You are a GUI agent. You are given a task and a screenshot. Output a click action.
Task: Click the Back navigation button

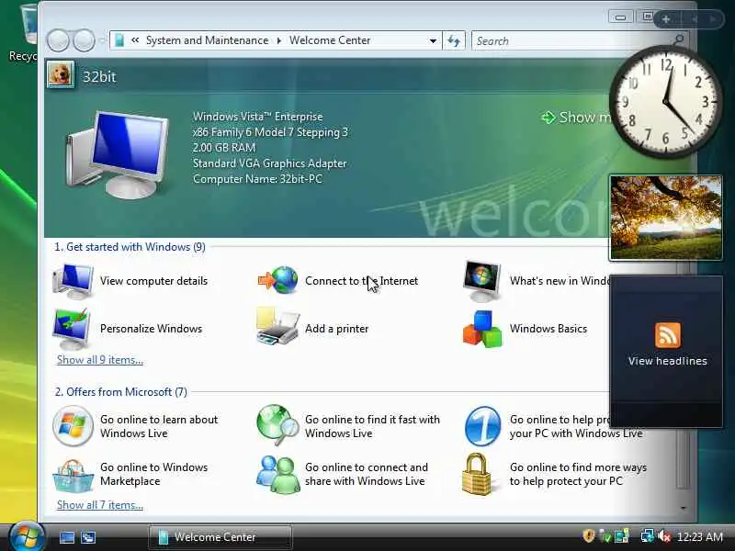point(58,40)
